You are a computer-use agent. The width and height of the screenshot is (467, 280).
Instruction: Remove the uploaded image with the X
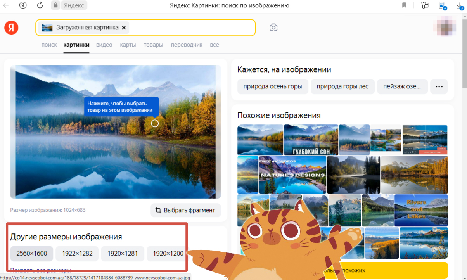pyautogui.click(x=124, y=28)
